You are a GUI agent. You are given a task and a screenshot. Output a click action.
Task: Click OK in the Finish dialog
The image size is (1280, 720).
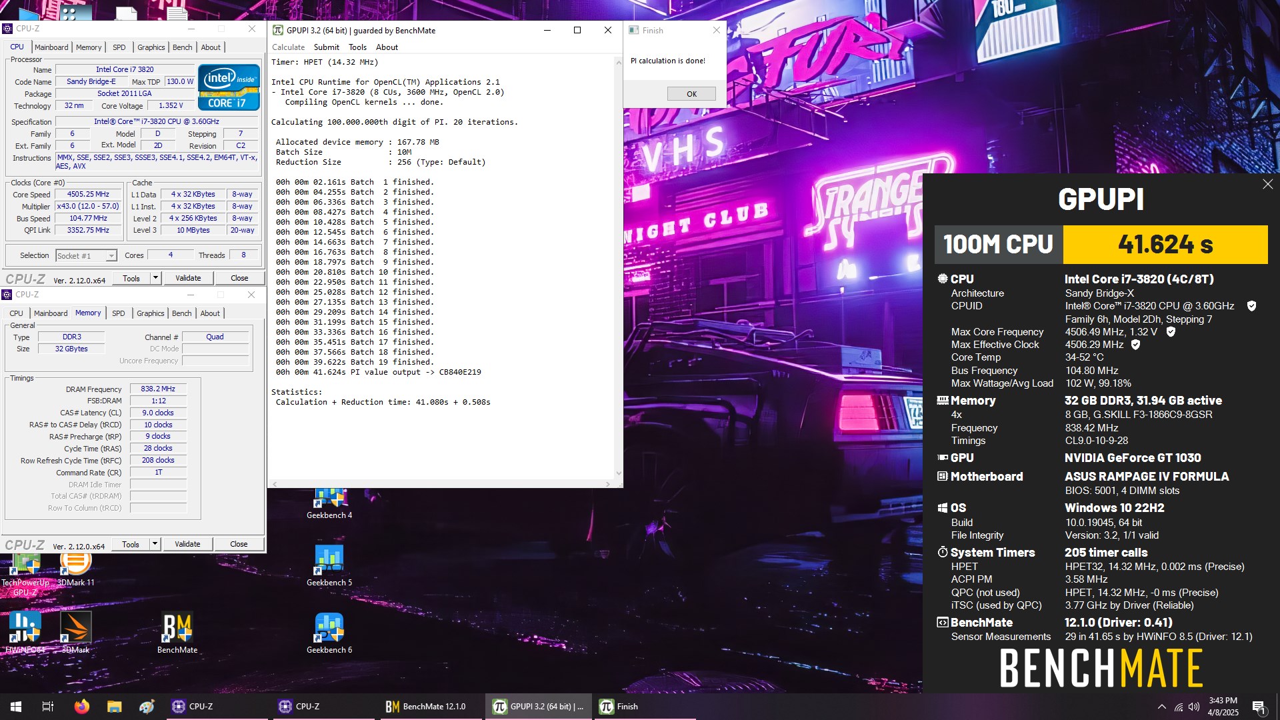pyautogui.click(x=691, y=94)
